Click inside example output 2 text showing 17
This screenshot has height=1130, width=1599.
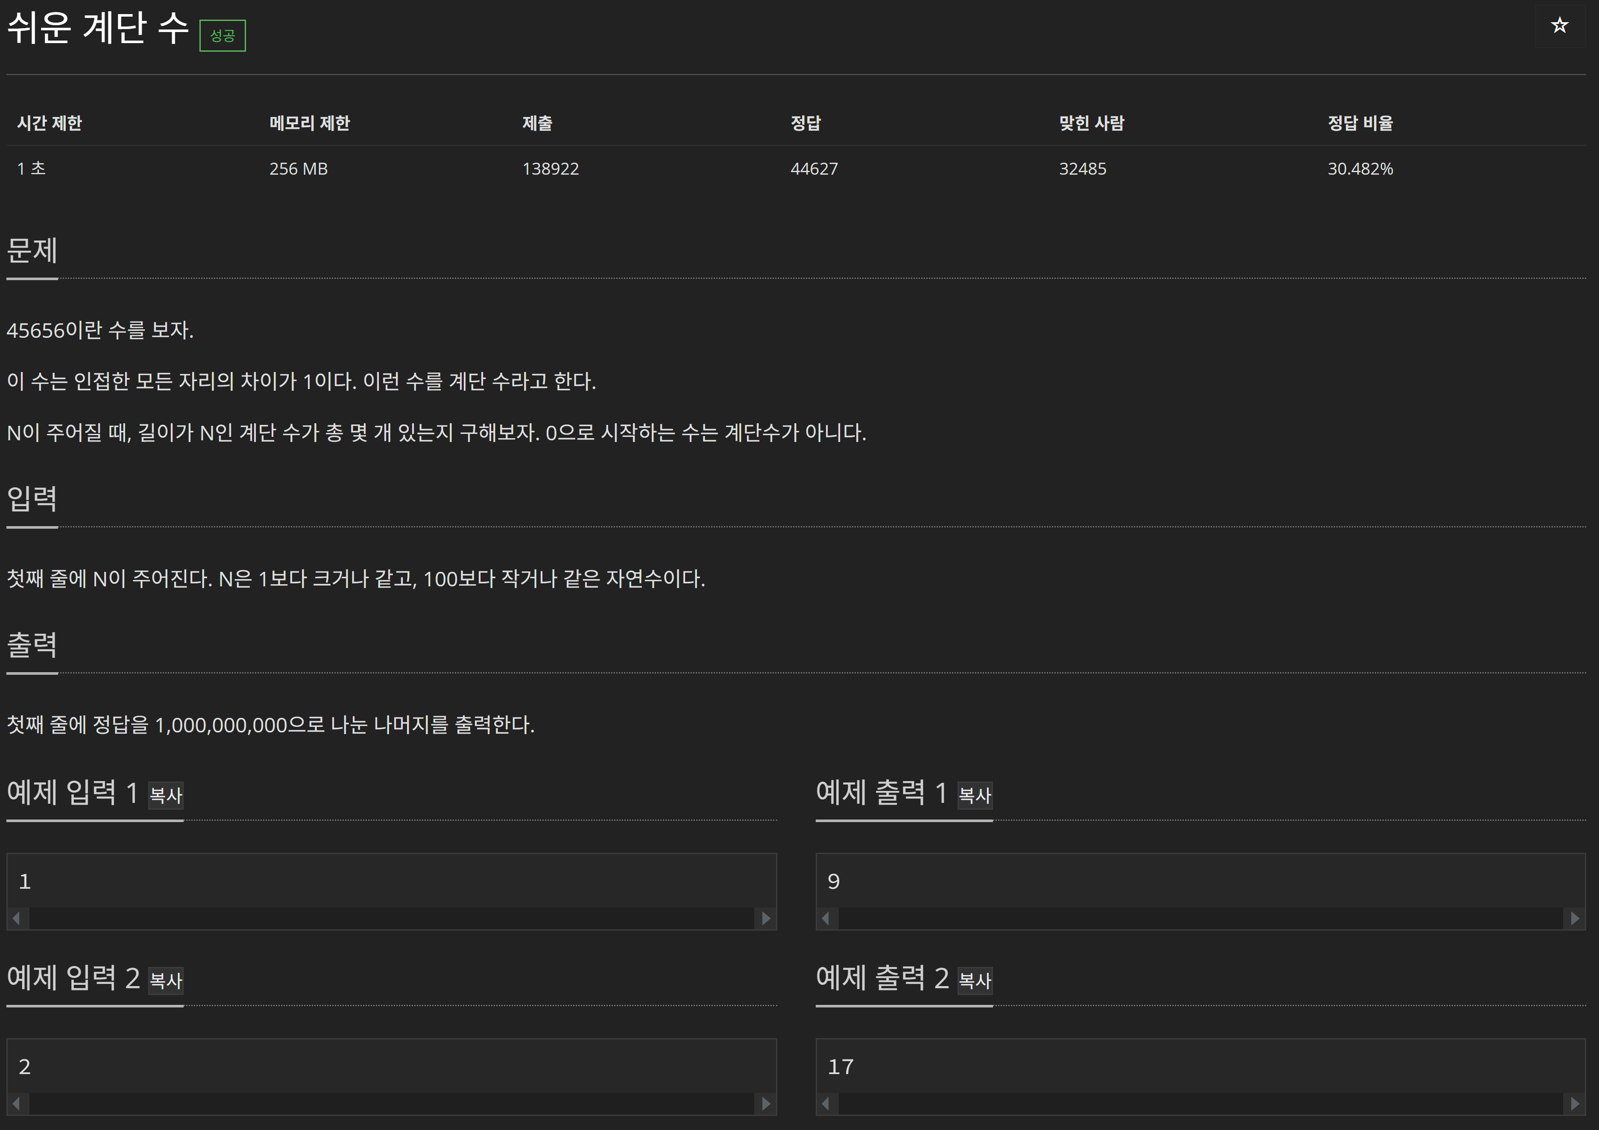pos(840,1067)
